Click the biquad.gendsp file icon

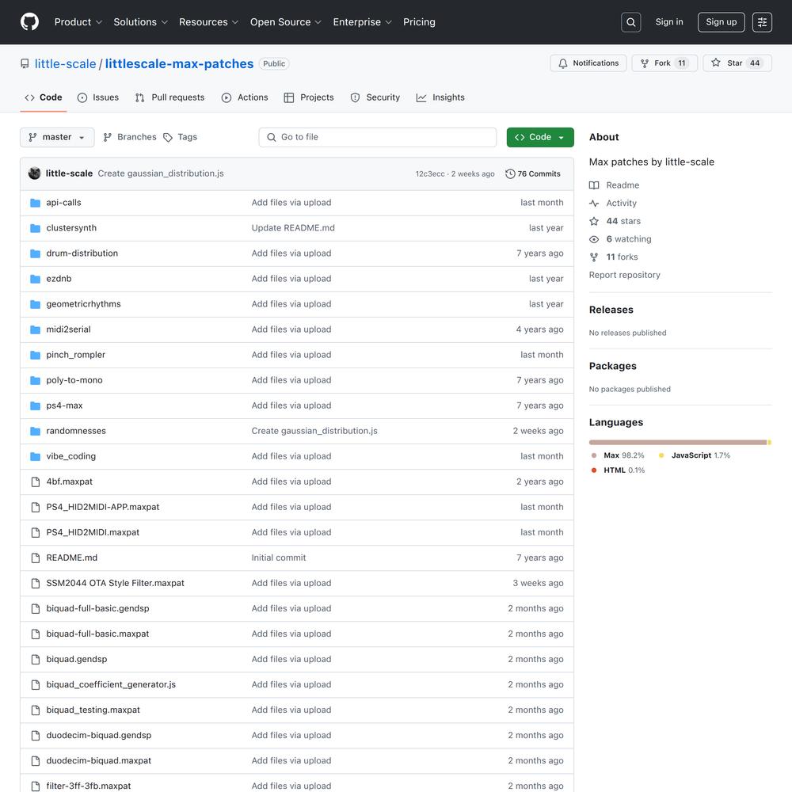pyautogui.click(x=36, y=659)
